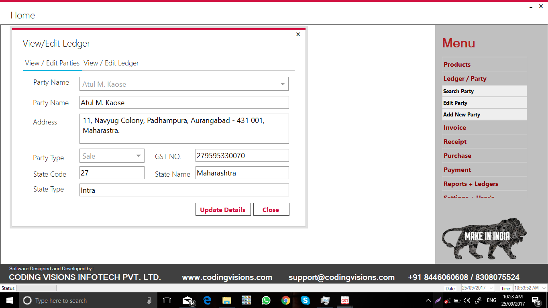Open the GST billing app from the taskbar
This screenshot has height=308, width=548.
[x=344, y=300]
